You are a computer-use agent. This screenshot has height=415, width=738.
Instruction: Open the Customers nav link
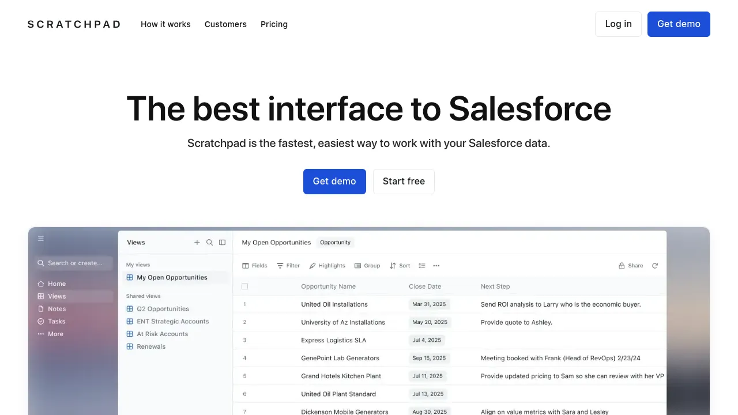click(x=225, y=24)
